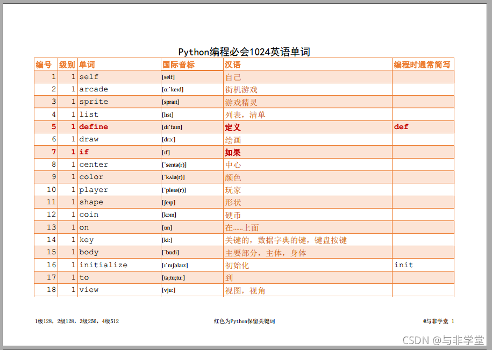The height and width of the screenshot is (350, 492).
Task: Click the footer credit '@与非学堂 1'
Action: point(438,321)
